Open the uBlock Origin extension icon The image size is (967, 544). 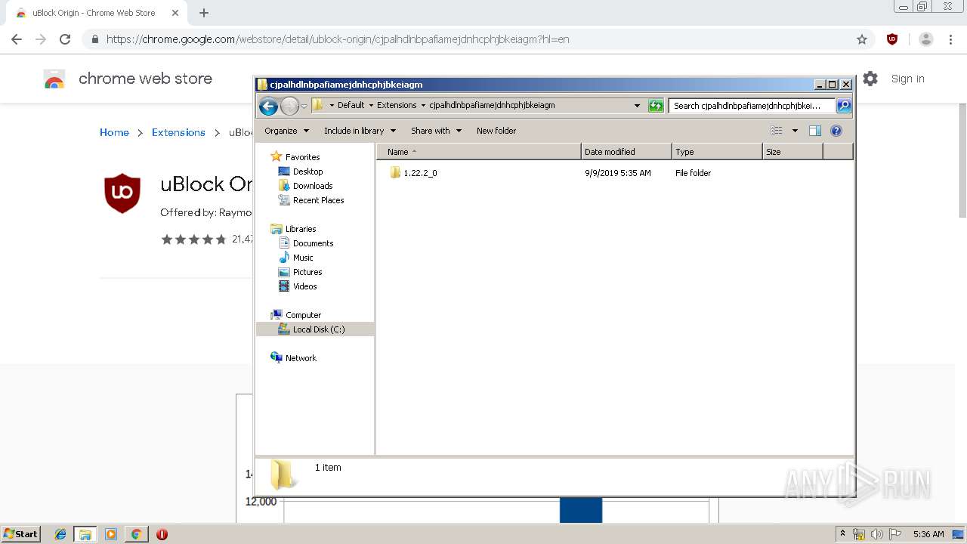point(892,39)
